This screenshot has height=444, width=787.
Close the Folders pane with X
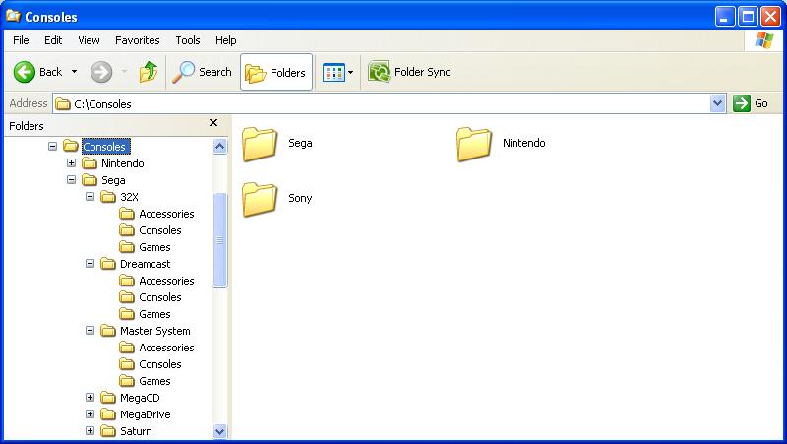click(213, 122)
